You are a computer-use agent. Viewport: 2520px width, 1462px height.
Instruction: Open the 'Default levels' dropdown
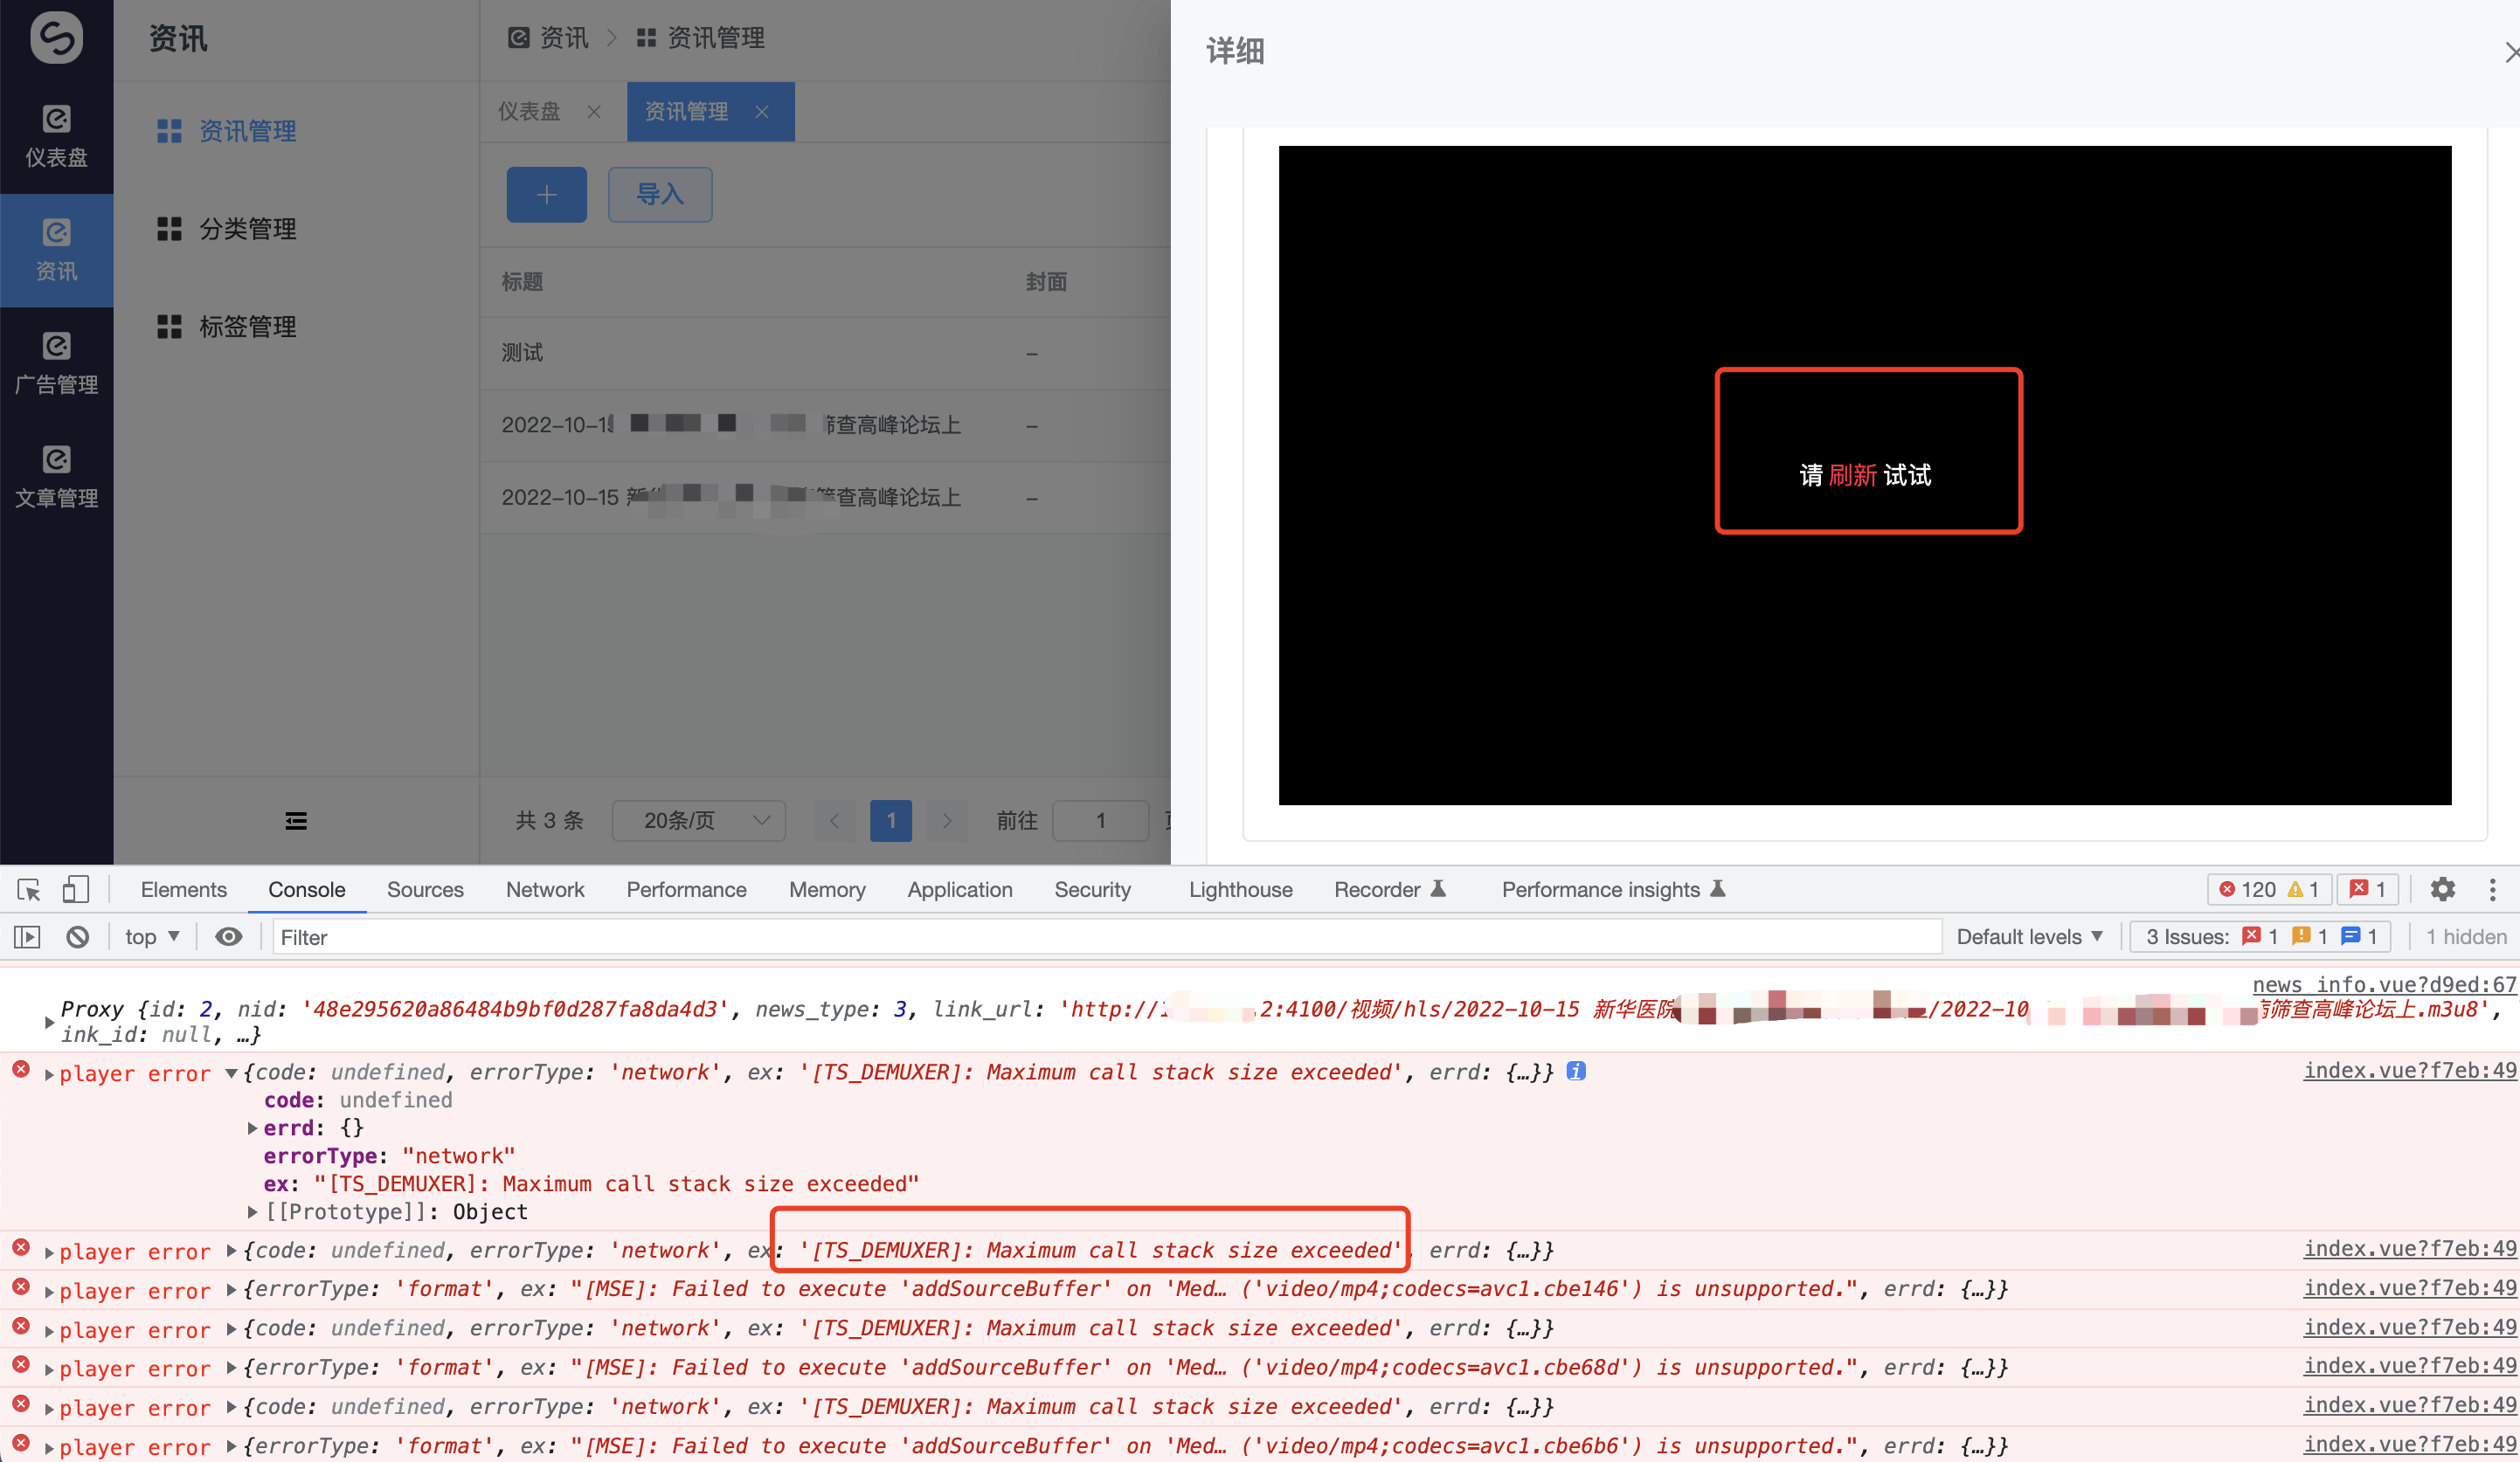click(x=2029, y=936)
